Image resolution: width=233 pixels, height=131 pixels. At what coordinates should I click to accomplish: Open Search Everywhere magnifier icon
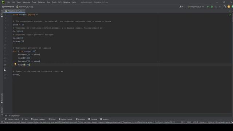(225, 7)
